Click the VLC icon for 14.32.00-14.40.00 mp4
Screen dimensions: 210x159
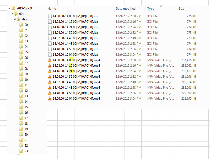[50, 82]
